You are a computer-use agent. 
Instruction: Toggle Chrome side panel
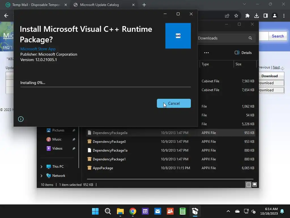(x=266, y=16)
